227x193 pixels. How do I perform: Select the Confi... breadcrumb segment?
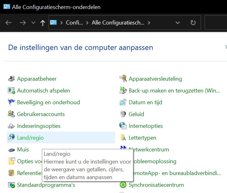coord(74,23)
